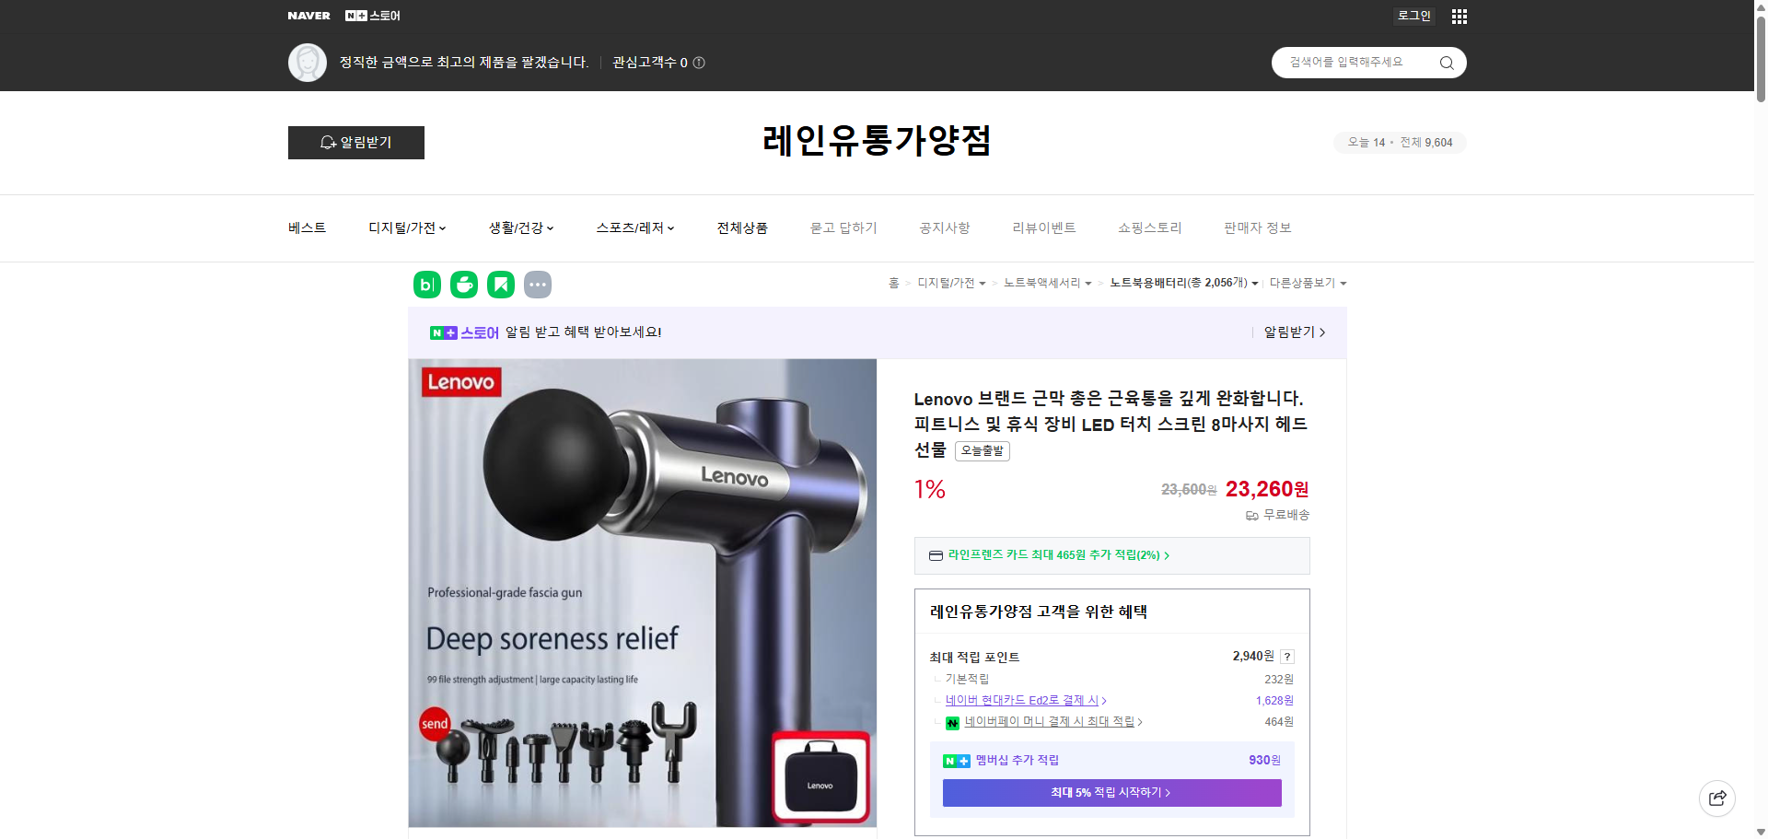The height and width of the screenshot is (839, 1768).
Task: Click the 최대 5% 적립 시작하기 button
Action: (x=1111, y=792)
